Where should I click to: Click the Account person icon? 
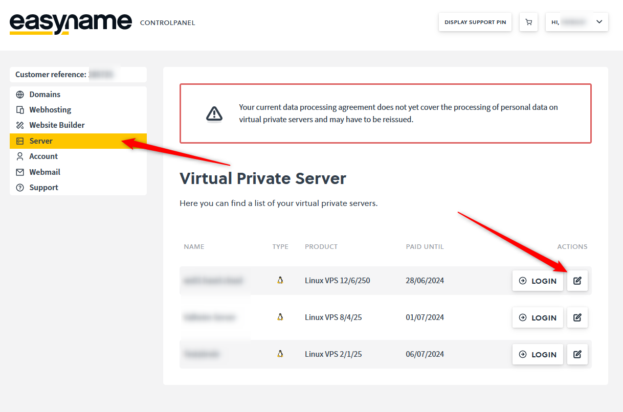coord(20,156)
